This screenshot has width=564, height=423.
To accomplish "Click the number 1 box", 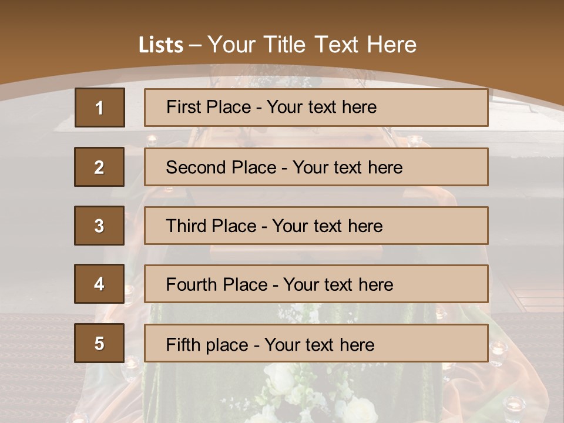I will point(99,108).
